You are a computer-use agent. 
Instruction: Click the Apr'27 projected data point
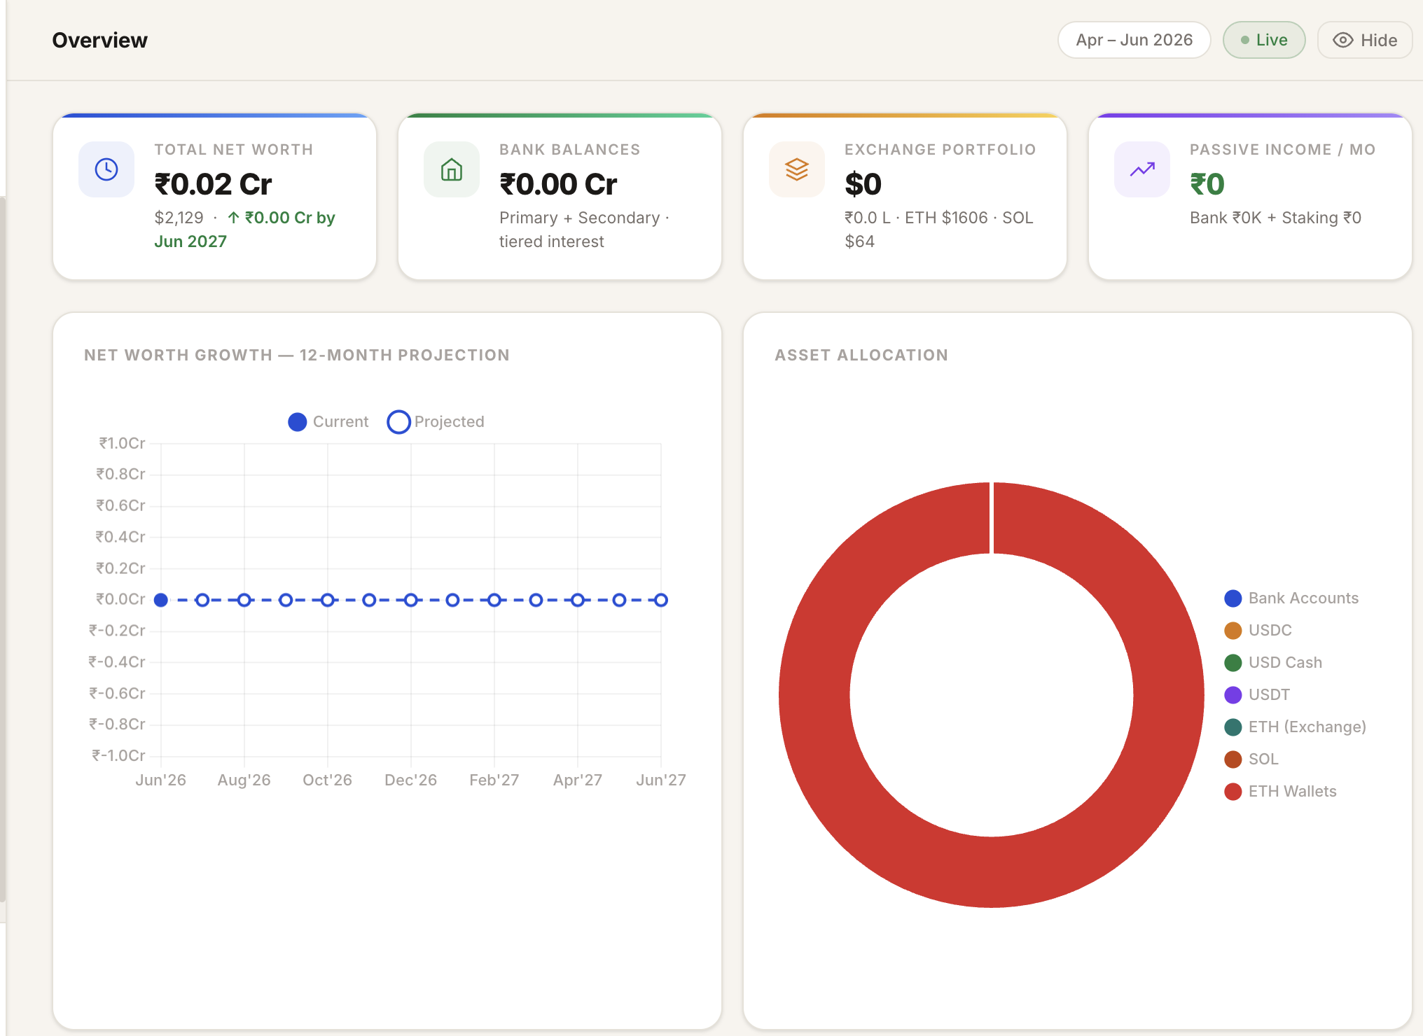coord(578,600)
